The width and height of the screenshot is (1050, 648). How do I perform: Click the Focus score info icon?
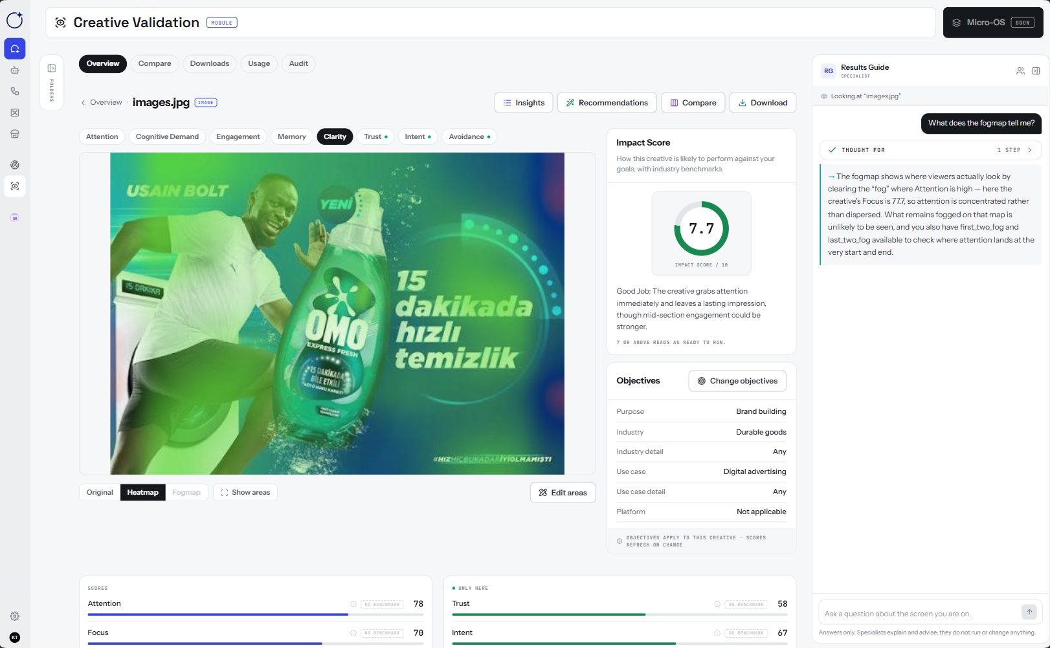pos(353,633)
